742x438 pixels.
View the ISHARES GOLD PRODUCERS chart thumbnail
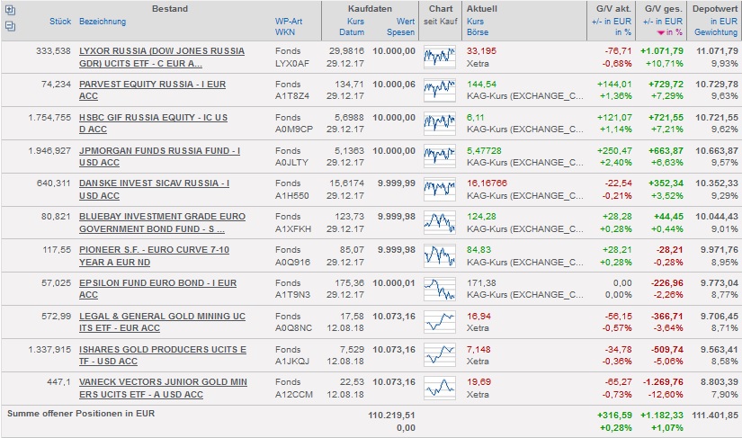440,354
